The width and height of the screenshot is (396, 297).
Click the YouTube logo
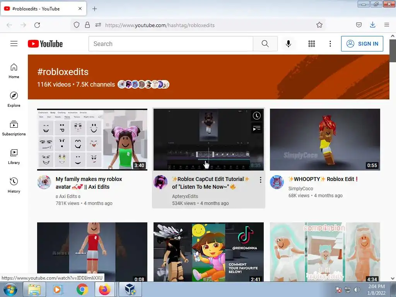click(45, 44)
